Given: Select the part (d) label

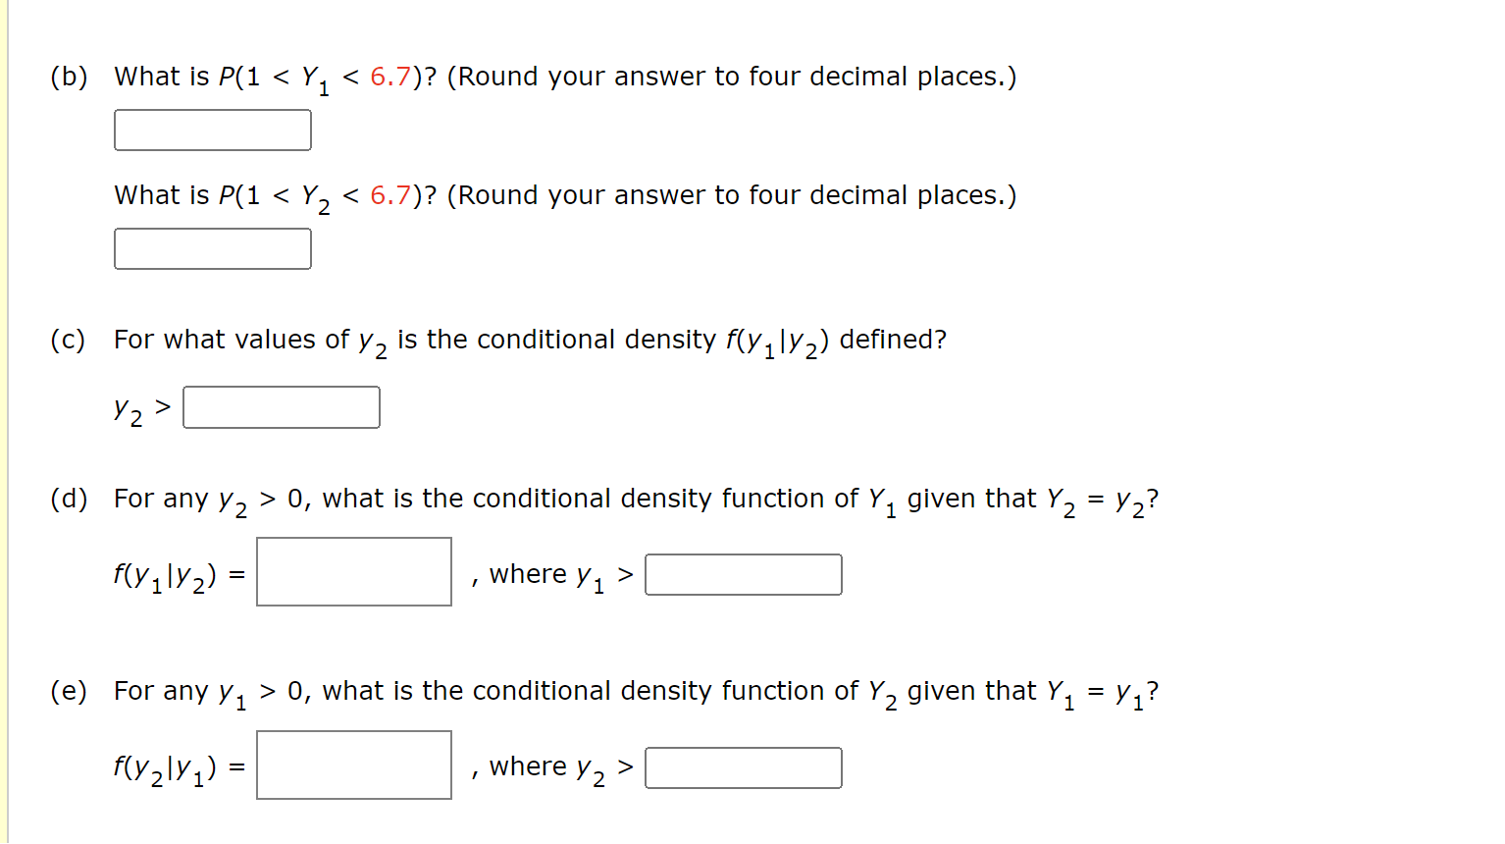Looking at the screenshot, I should point(67,498).
